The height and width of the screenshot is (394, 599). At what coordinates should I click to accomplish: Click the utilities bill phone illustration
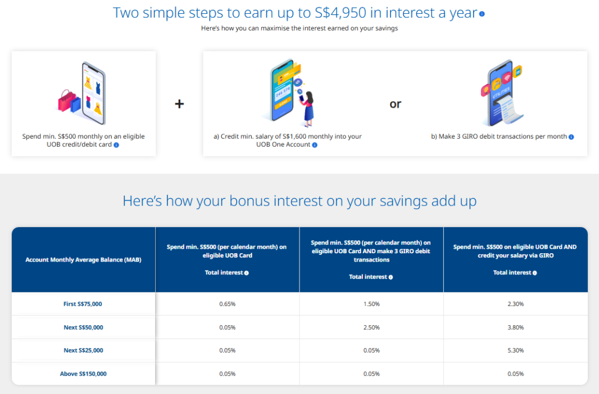point(502,93)
